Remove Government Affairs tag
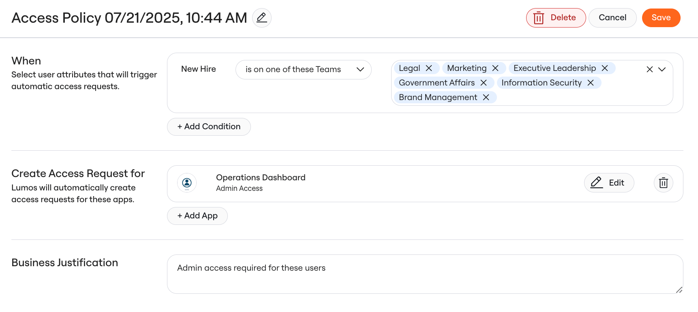698x312 pixels. coord(484,83)
